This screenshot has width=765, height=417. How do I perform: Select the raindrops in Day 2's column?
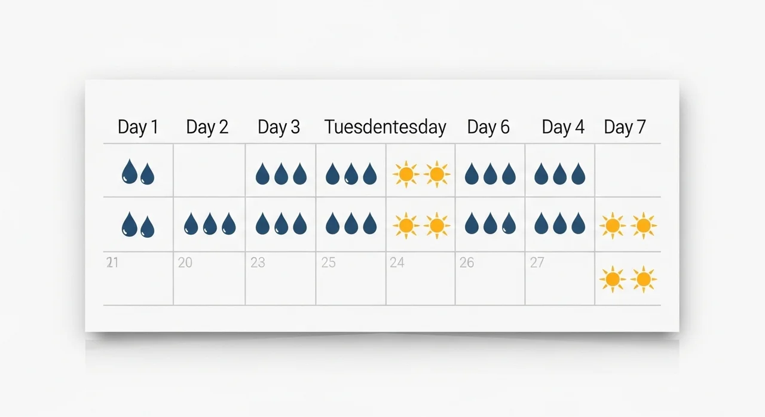(x=209, y=225)
